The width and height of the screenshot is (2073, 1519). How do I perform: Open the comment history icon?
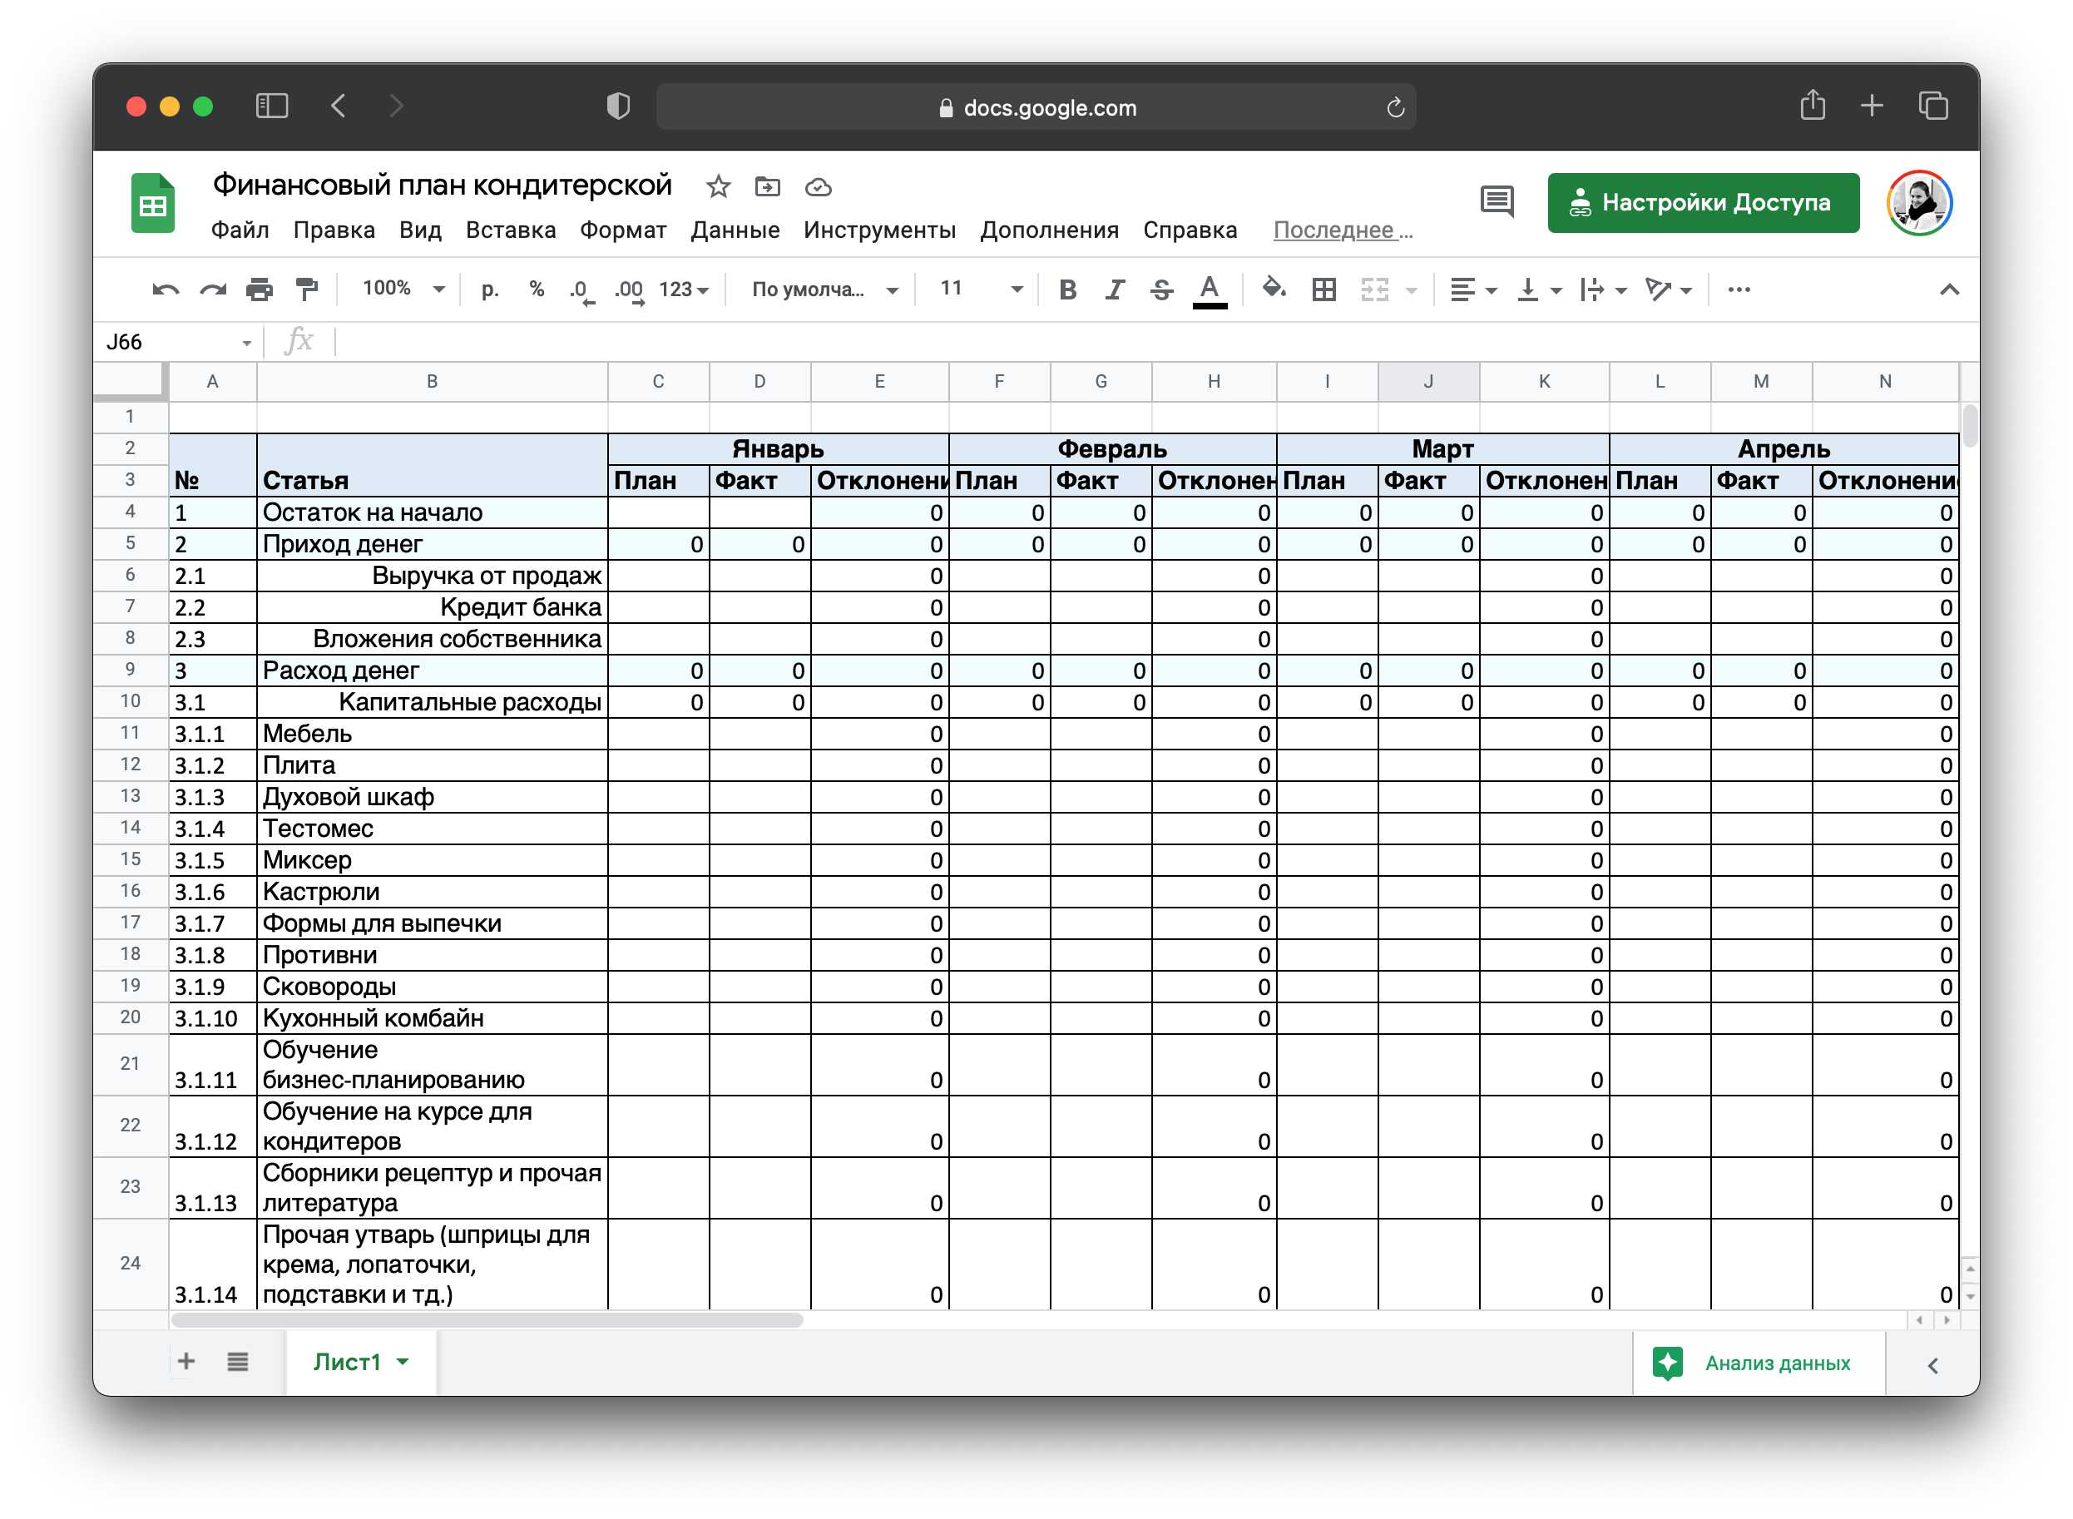pyautogui.click(x=1497, y=201)
